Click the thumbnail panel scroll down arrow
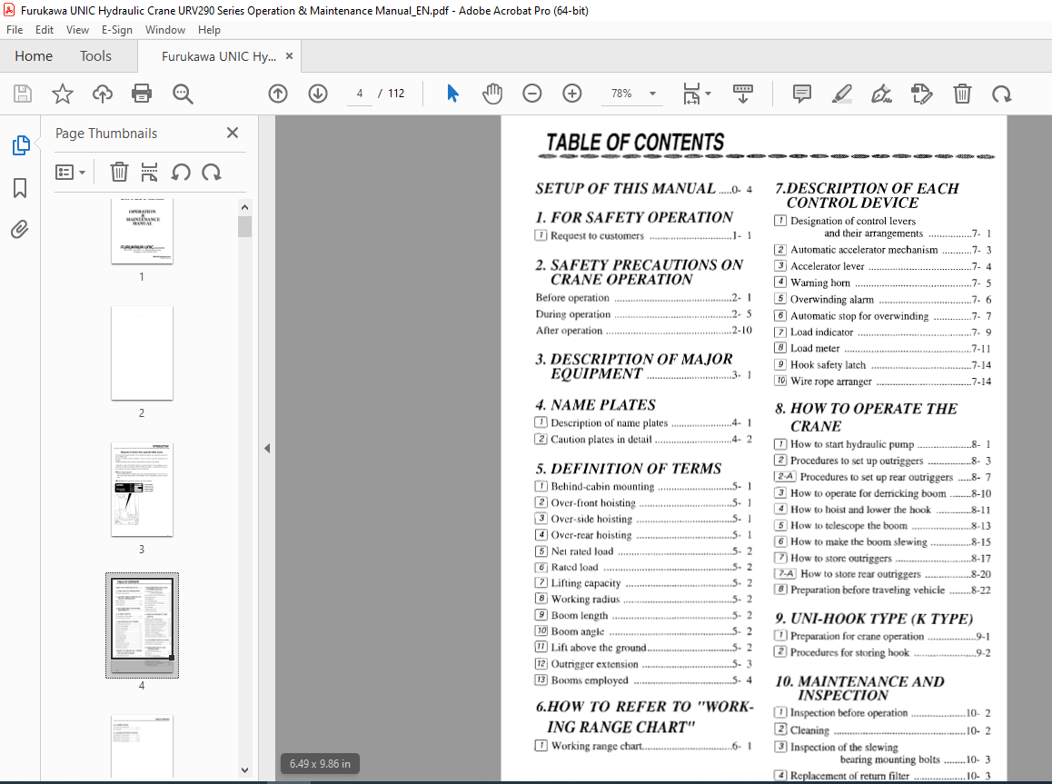 [x=244, y=769]
